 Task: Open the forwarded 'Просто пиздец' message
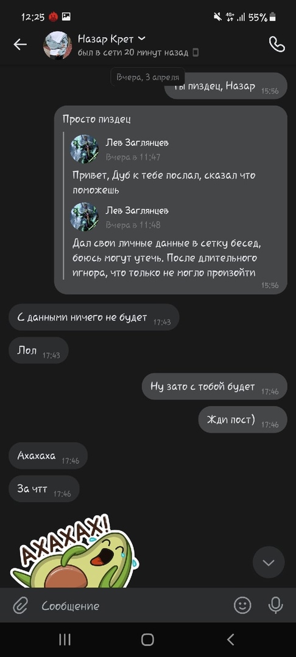click(x=171, y=200)
